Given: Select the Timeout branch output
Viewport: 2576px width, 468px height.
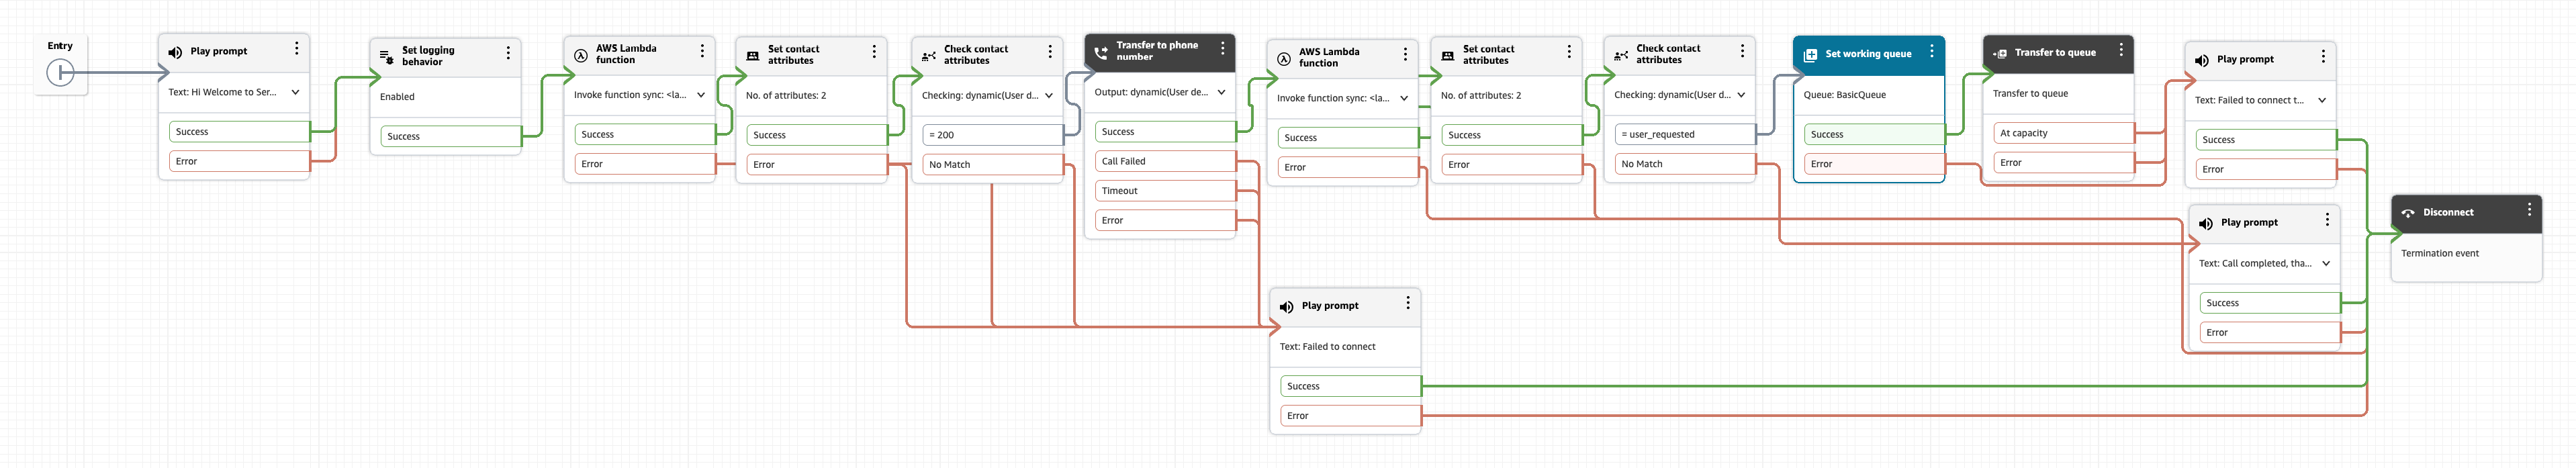Looking at the screenshot, I should click(1165, 191).
